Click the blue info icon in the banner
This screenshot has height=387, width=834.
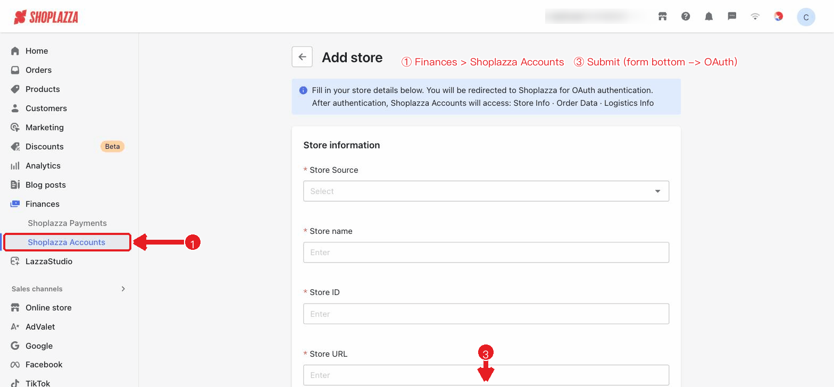[x=303, y=90]
